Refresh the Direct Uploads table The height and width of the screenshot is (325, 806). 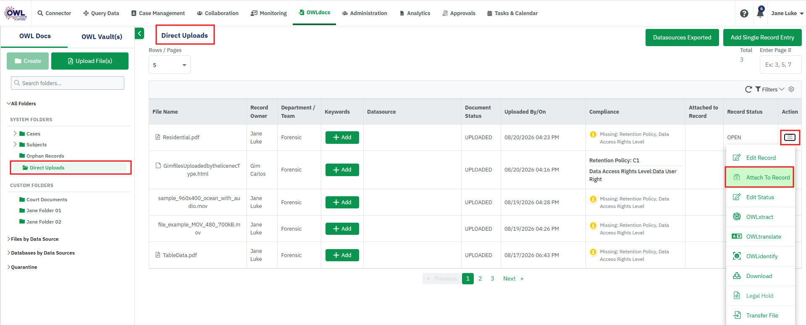click(748, 89)
